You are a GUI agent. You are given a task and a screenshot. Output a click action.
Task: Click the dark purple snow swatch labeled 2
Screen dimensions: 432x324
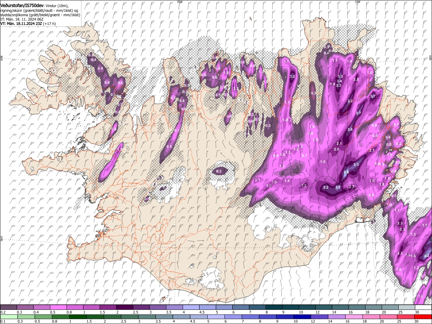point(124,307)
